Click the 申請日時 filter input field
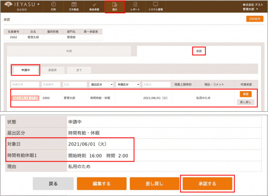Viewport: 268px width, 196px height. click(25, 84)
